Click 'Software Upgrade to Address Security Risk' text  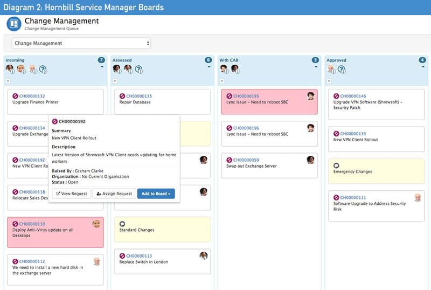[370, 206]
